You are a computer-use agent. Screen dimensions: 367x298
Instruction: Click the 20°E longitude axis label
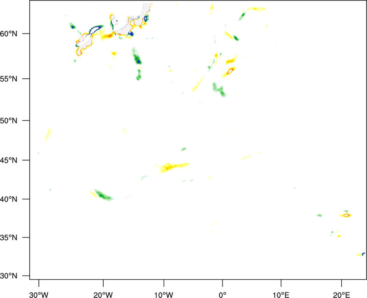click(x=341, y=295)
